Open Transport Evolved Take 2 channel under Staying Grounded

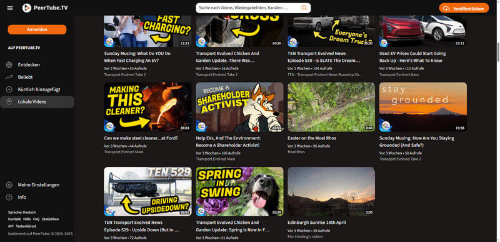[400, 159]
